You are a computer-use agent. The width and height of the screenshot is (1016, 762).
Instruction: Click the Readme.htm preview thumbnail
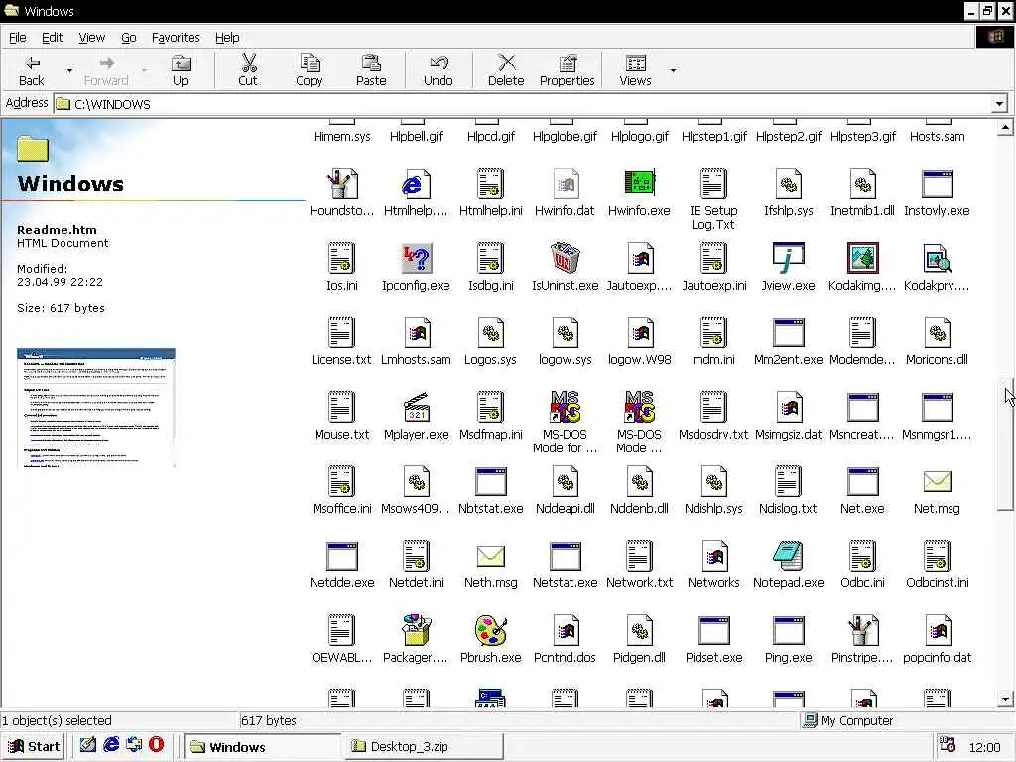(x=96, y=408)
